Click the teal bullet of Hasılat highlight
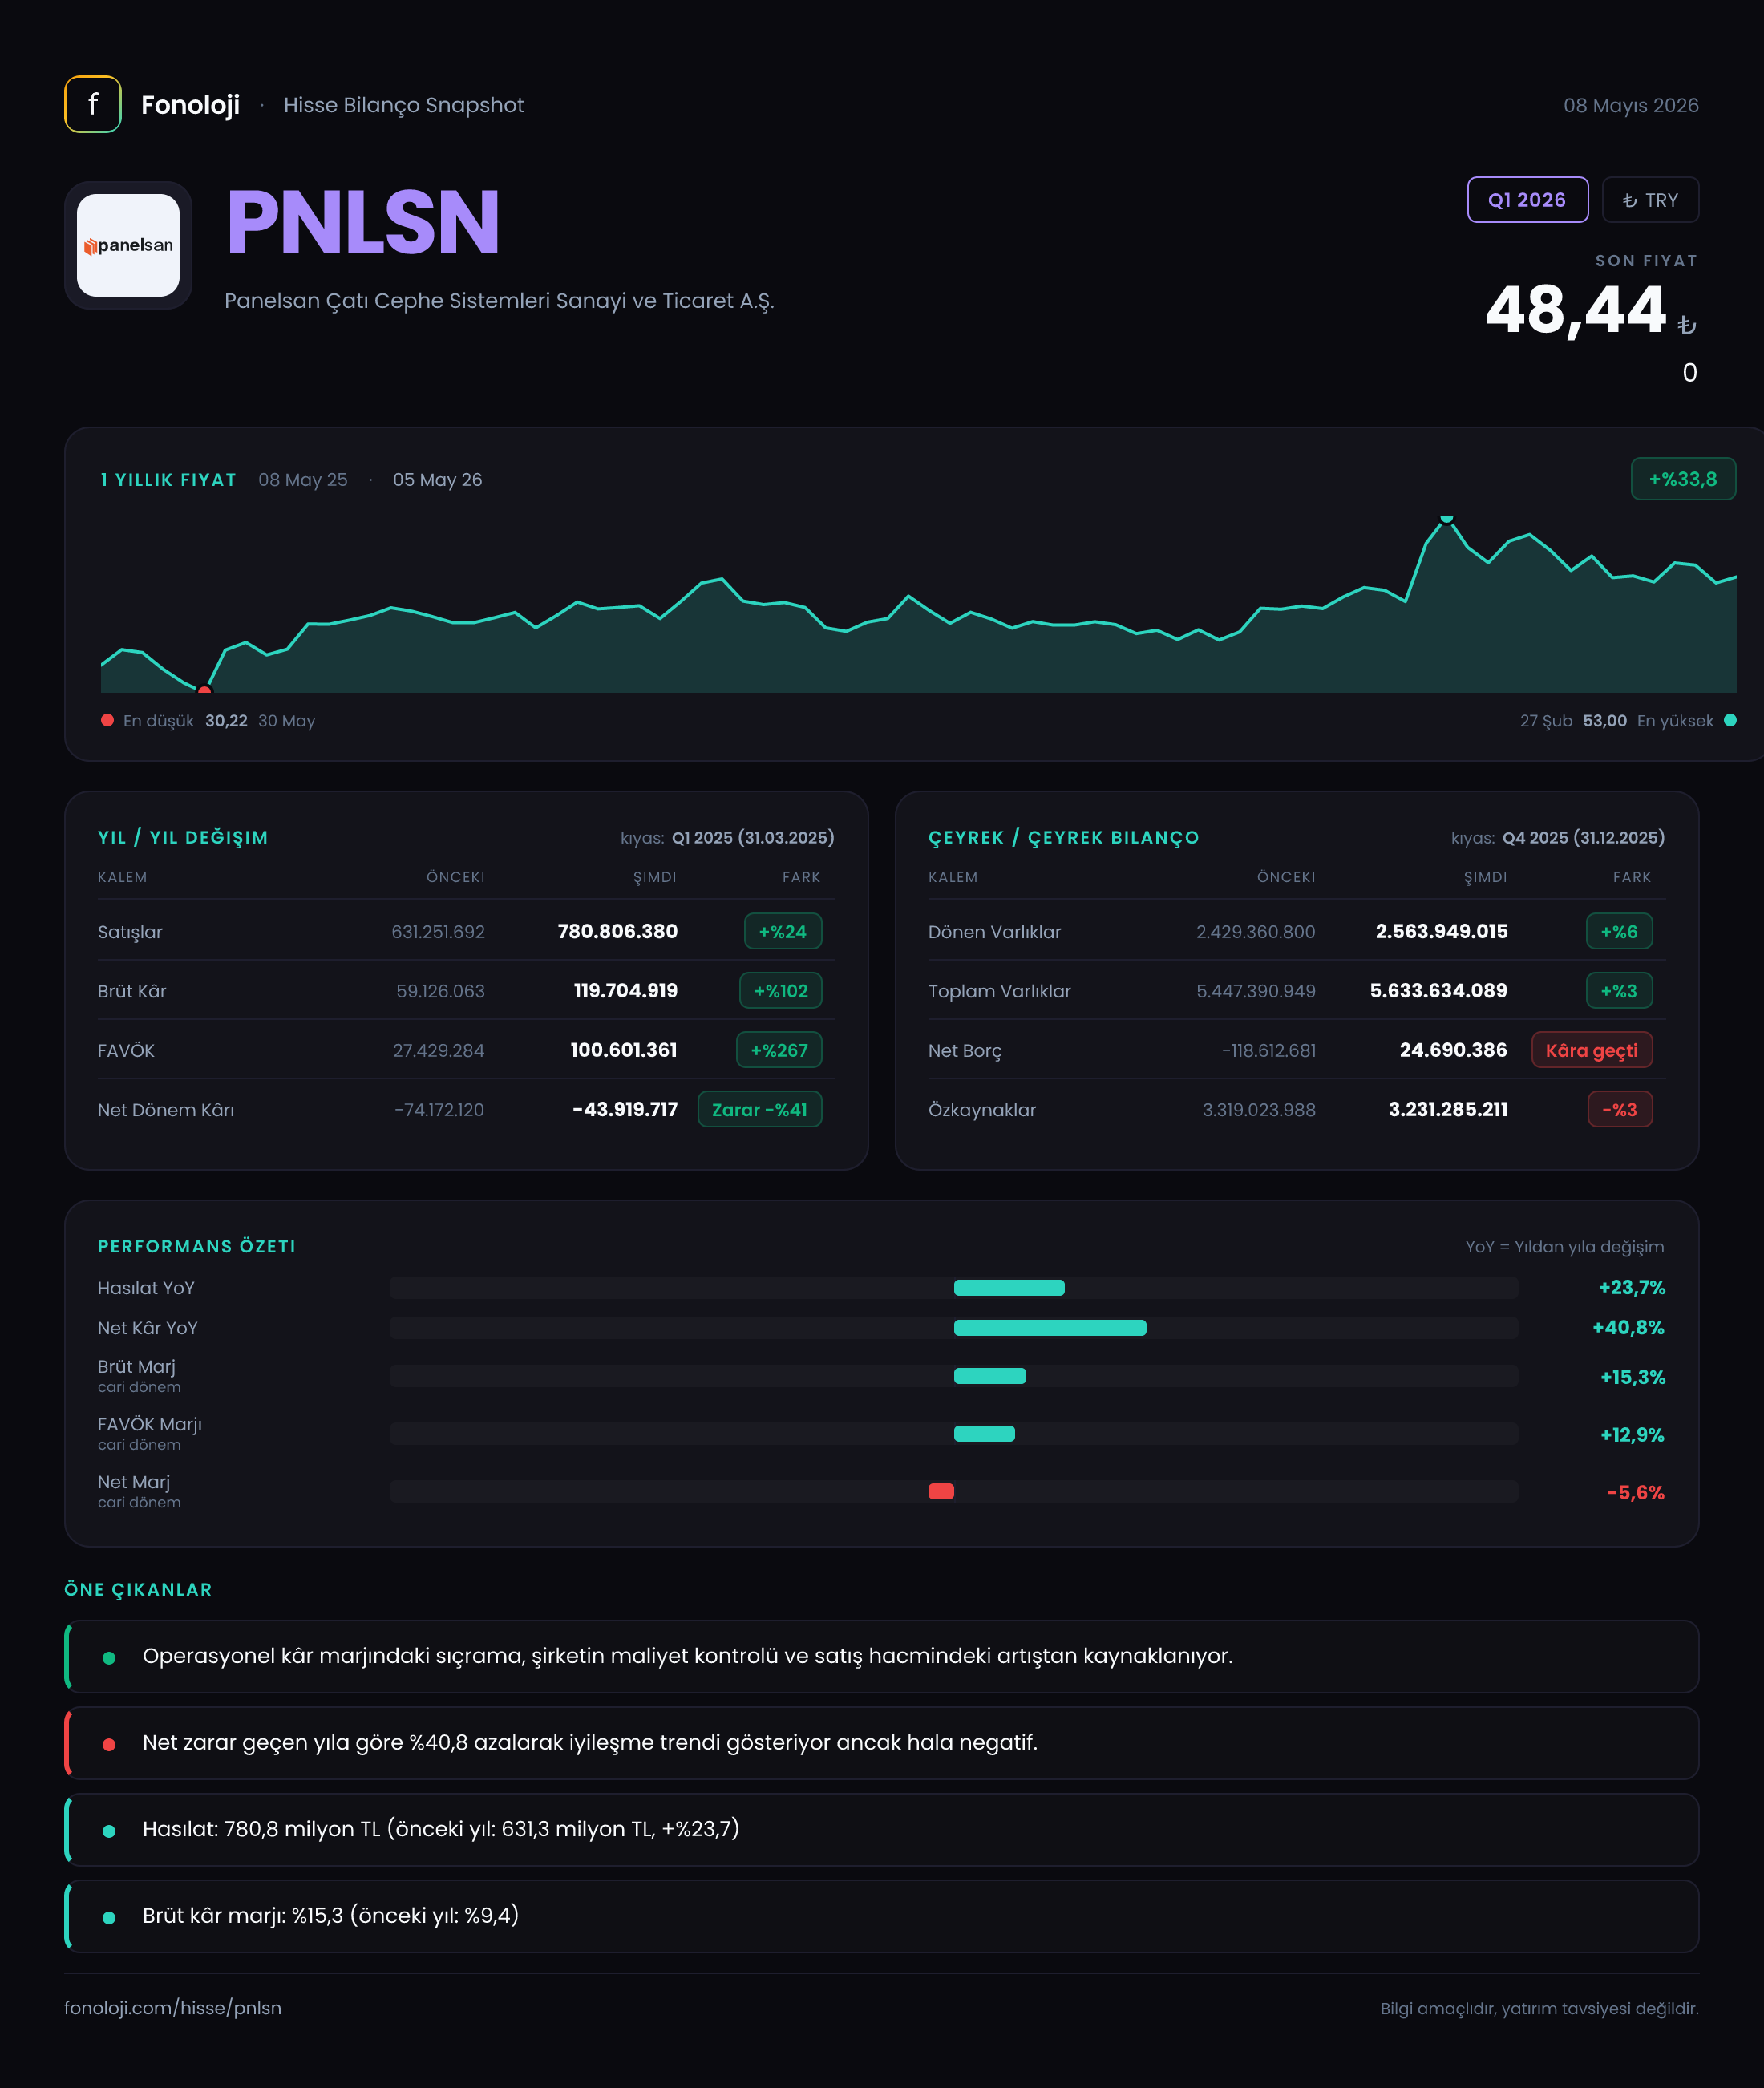1764x2088 pixels. pos(109,1831)
